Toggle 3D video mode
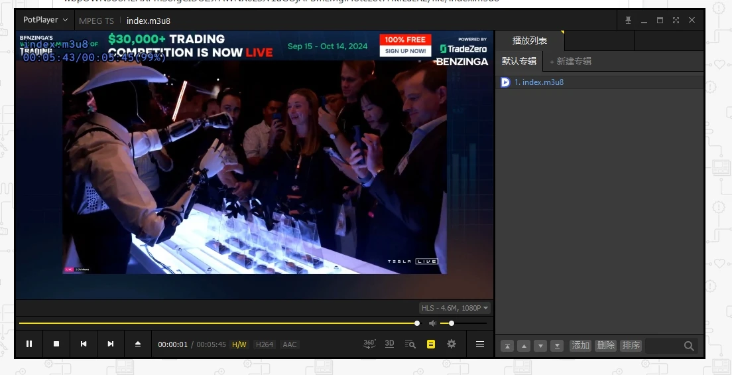Screen dimensions: 732x375 389,344
